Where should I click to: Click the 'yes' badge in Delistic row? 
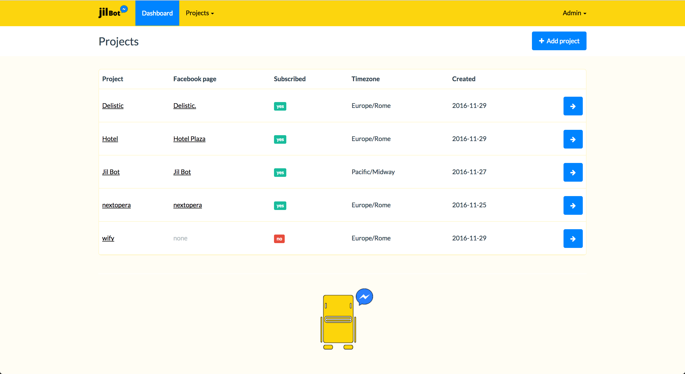tap(280, 106)
